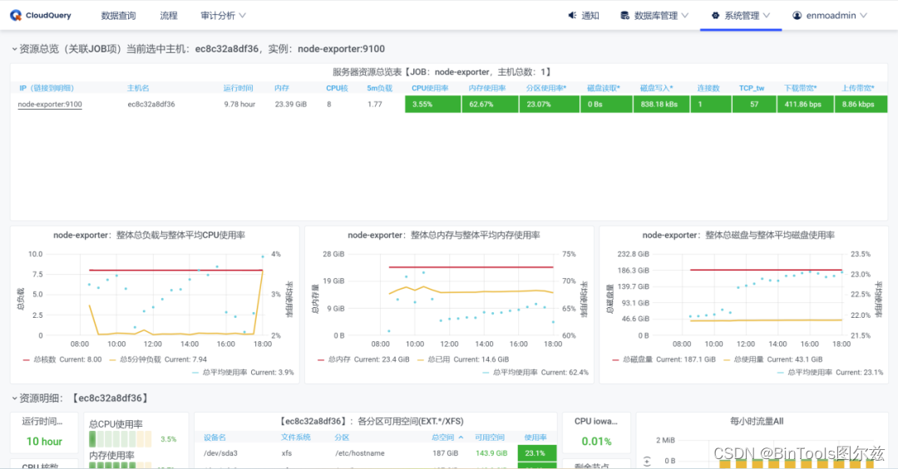Viewport: 898px width, 469px height.
Task: Open the node-exporter:9100 detail link
Action: [50, 104]
